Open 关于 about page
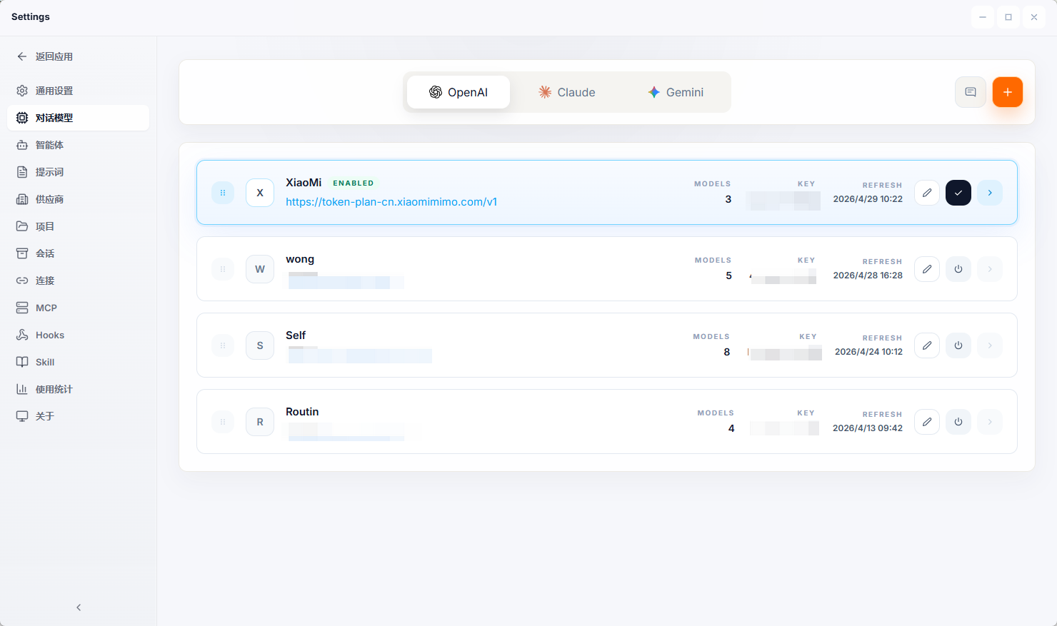This screenshot has height=626, width=1057. (78, 416)
